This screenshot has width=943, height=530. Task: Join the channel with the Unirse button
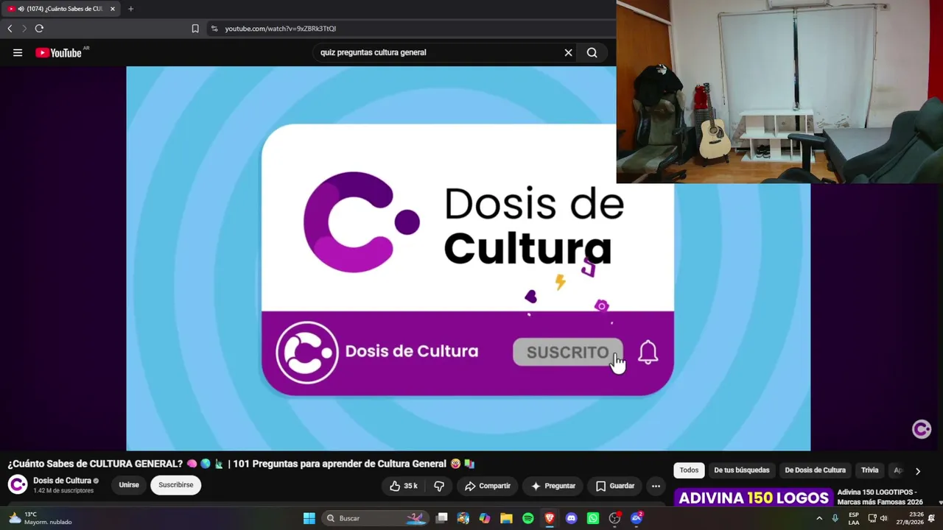tap(129, 485)
